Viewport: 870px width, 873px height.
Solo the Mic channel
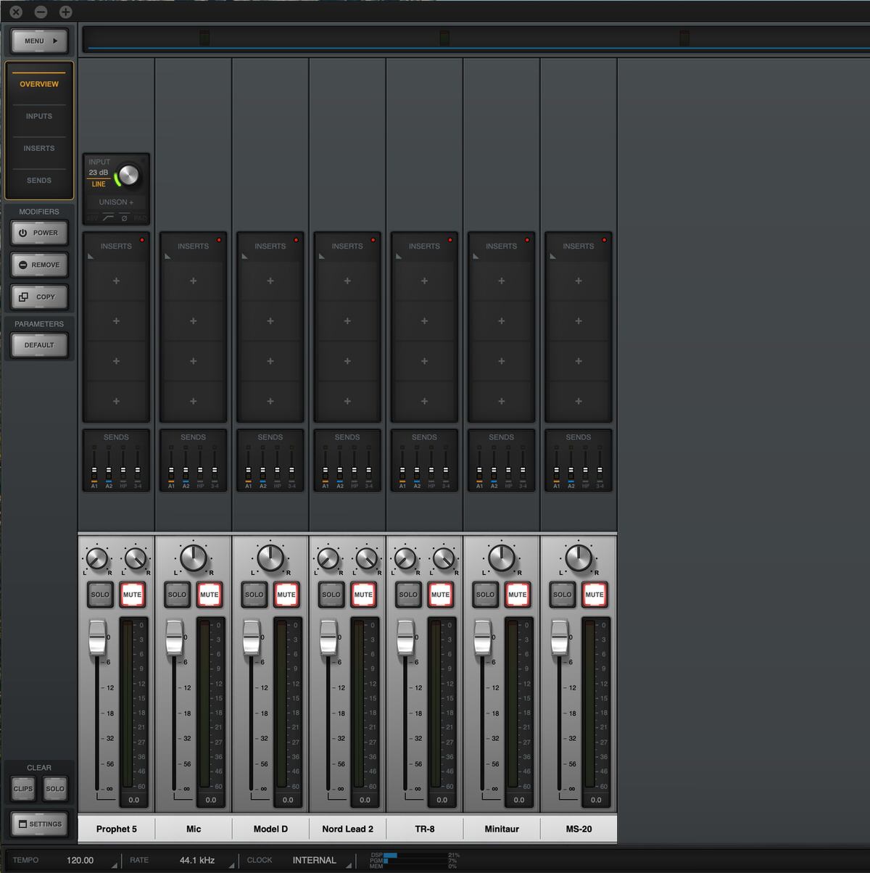pos(177,595)
